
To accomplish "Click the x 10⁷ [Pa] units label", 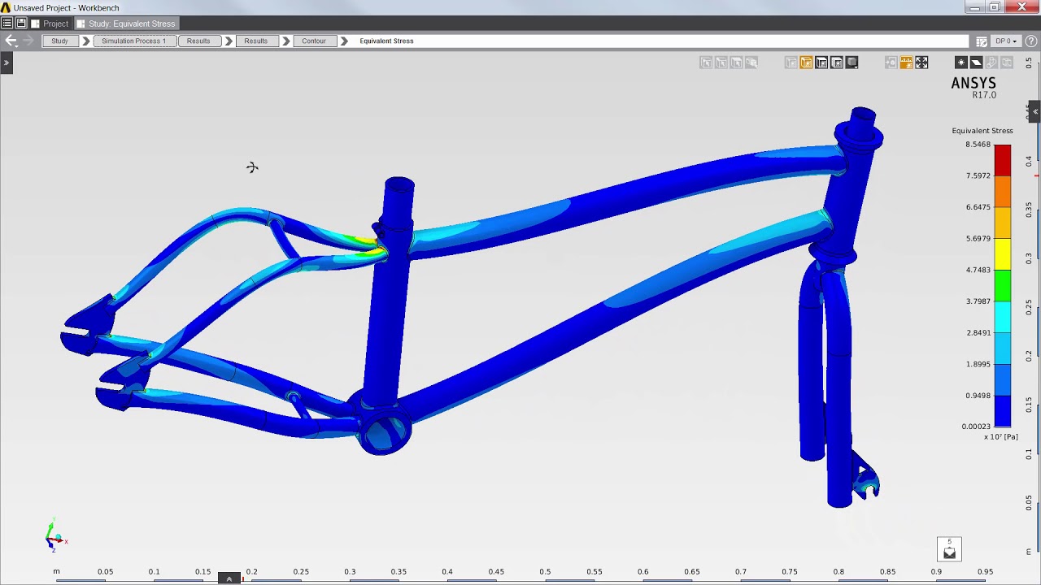I will tap(1000, 437).
